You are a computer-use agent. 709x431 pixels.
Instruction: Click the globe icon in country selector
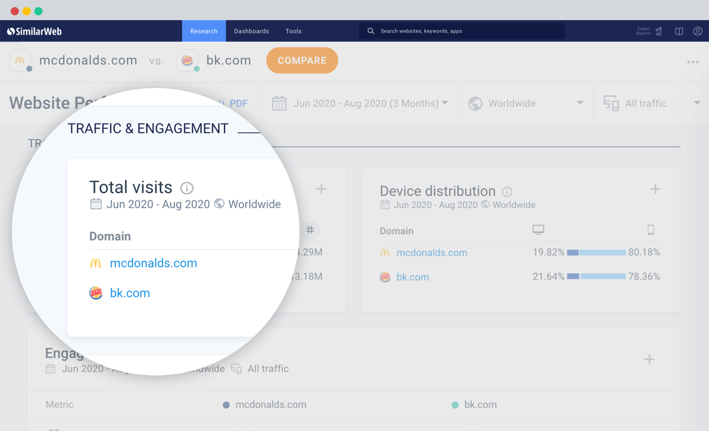[x=476, y=103]
